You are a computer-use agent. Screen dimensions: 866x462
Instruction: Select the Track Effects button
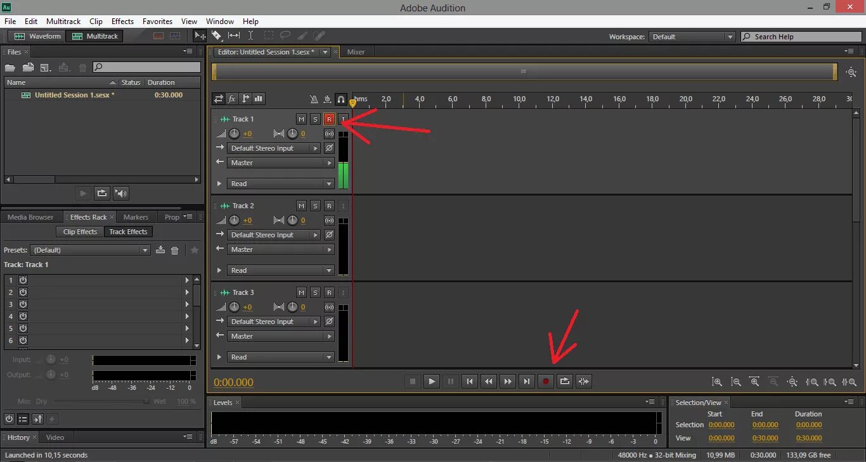click(x=128, y=232)
